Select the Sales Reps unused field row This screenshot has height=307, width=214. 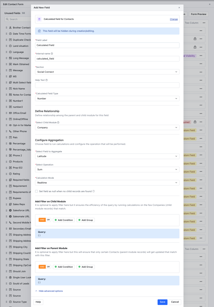pos(18,204)
